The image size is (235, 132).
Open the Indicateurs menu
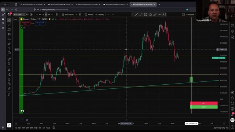point(68,15)
